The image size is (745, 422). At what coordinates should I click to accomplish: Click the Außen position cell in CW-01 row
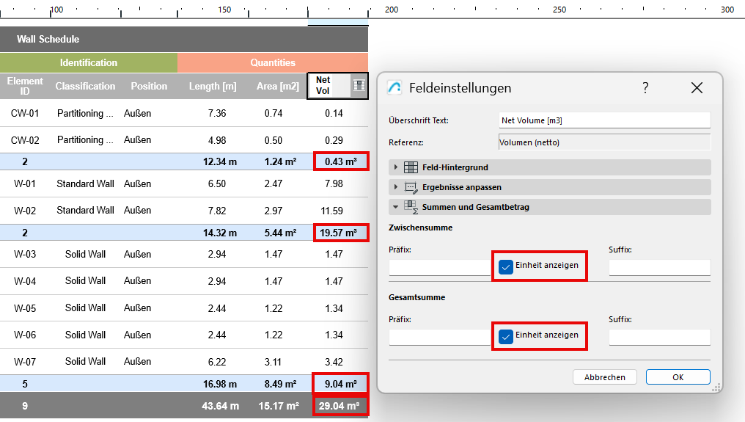click(137, 113)
